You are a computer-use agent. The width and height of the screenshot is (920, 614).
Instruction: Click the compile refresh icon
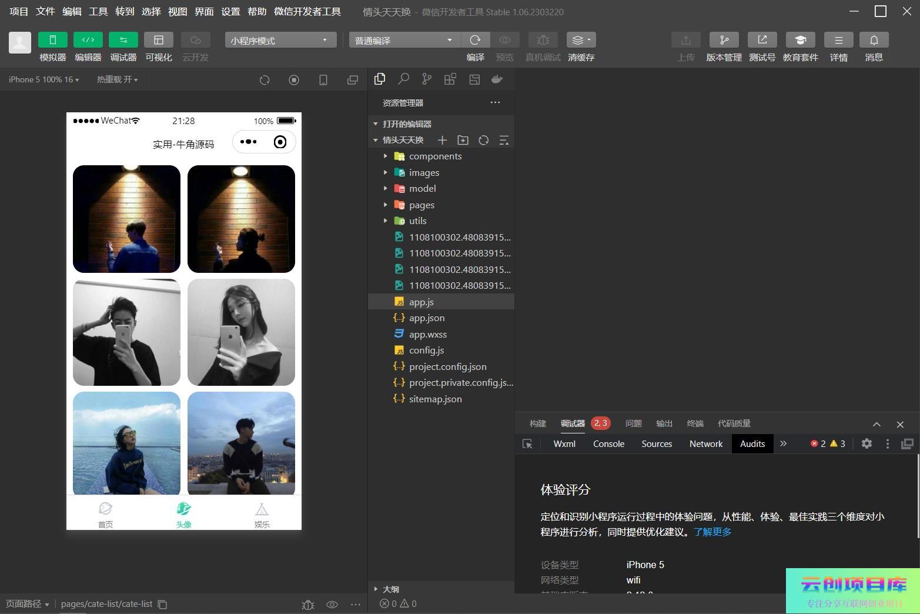475,40
